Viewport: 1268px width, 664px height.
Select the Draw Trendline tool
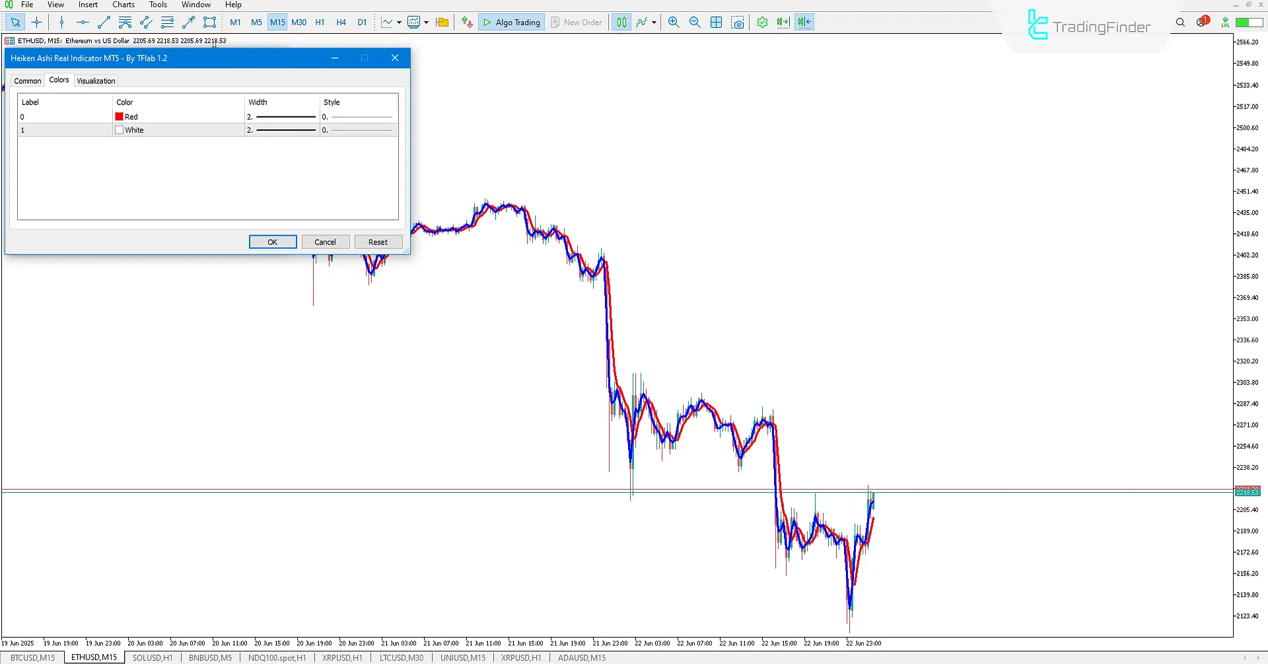[x=103, y=22]
